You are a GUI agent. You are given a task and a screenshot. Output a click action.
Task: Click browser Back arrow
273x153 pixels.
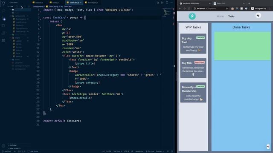(x=180, y=8)
